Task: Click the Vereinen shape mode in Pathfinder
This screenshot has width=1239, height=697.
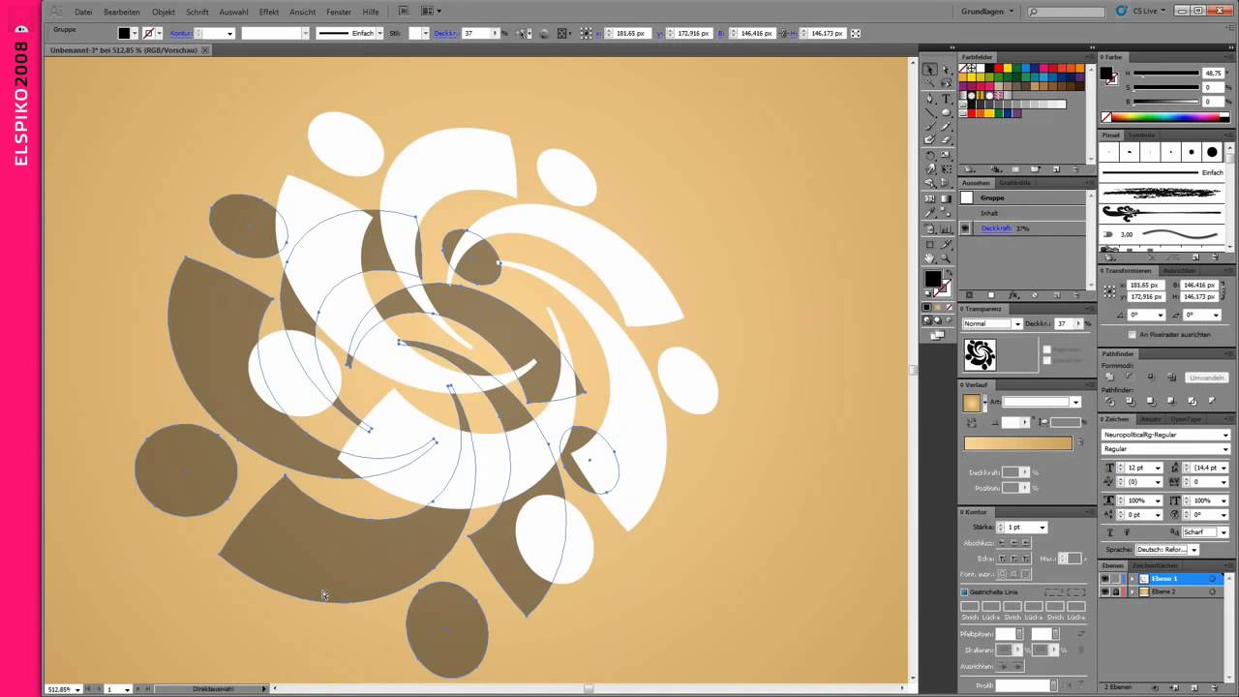Action: tap(1109, 377)
